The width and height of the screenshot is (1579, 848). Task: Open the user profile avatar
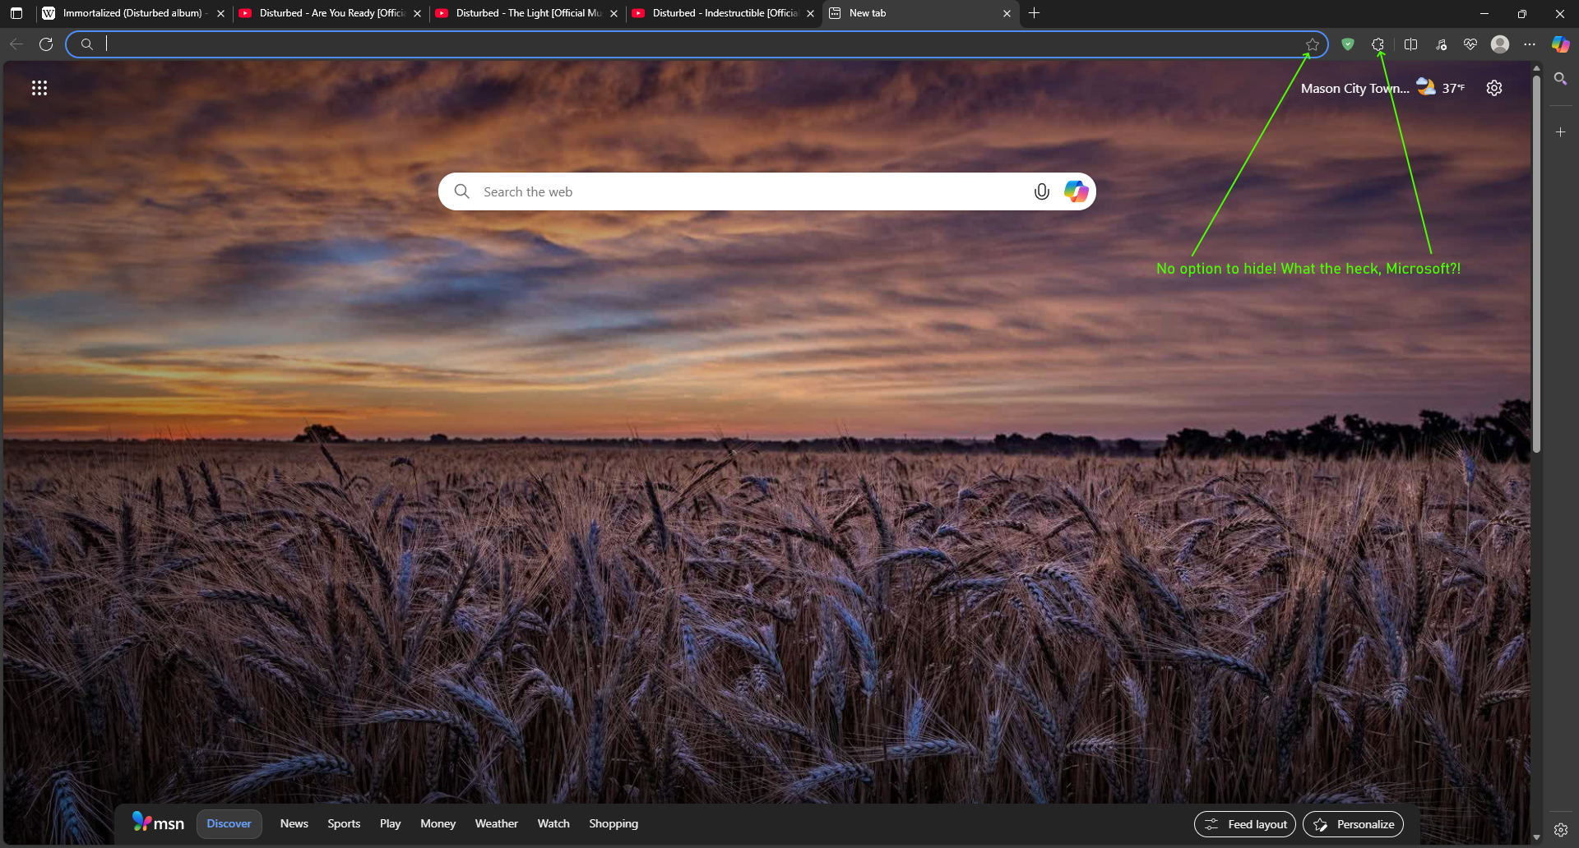[1500, 44]
